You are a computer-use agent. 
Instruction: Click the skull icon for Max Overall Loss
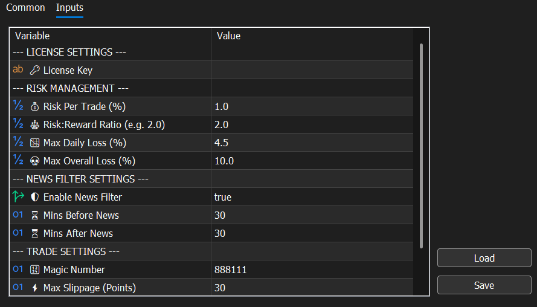coord(34,161)
